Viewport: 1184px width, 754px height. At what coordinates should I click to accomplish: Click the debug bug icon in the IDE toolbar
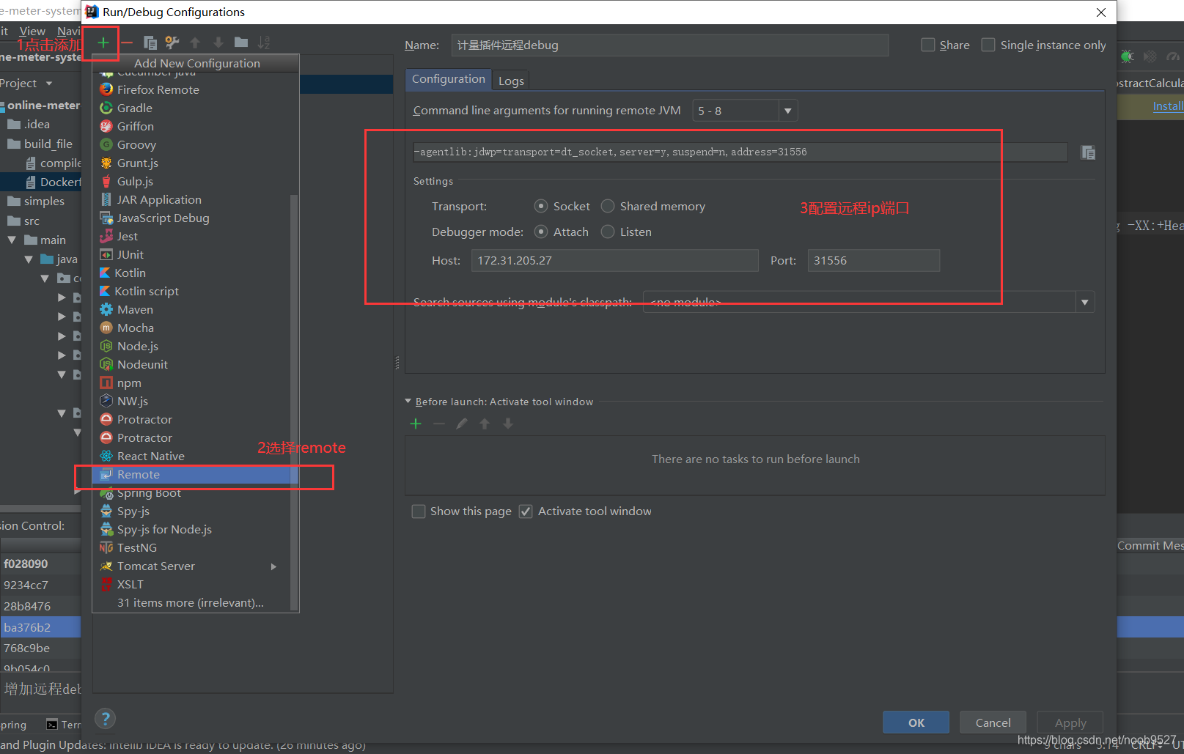pos(1128,56)
